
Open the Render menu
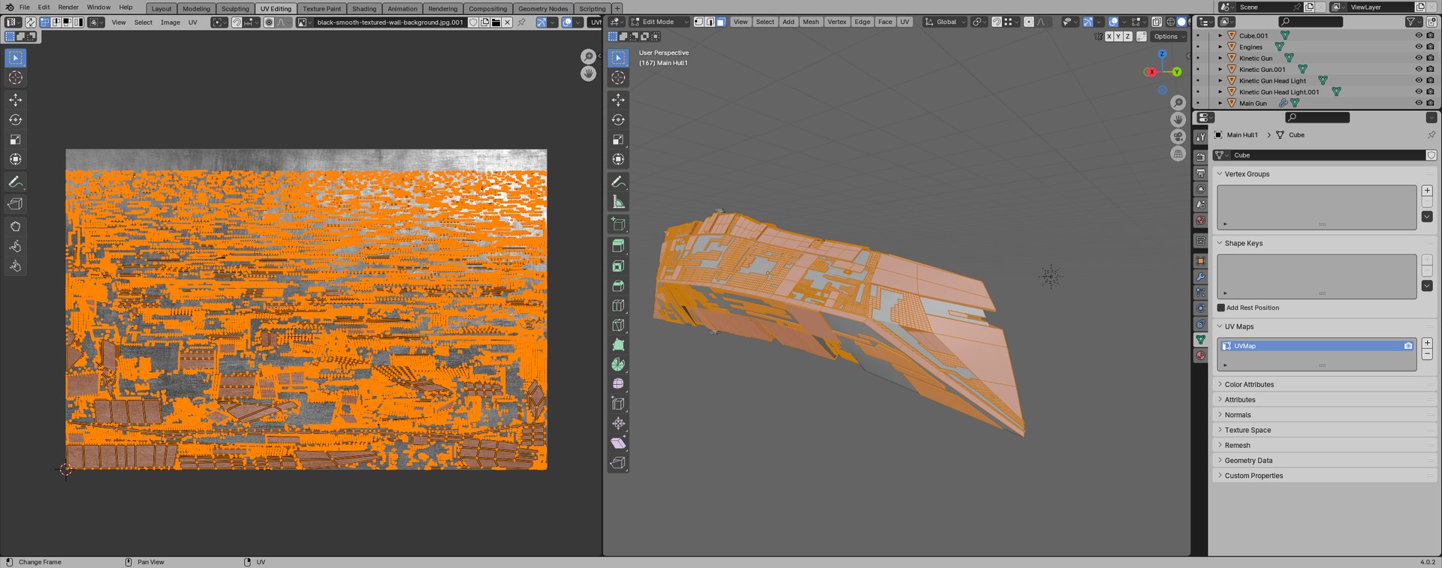[68, 8]
